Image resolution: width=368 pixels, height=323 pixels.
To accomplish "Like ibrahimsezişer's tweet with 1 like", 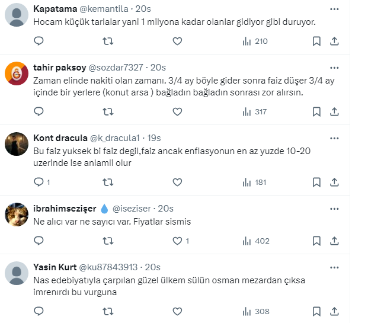I will pyautogui.click(x=177, y=241).
